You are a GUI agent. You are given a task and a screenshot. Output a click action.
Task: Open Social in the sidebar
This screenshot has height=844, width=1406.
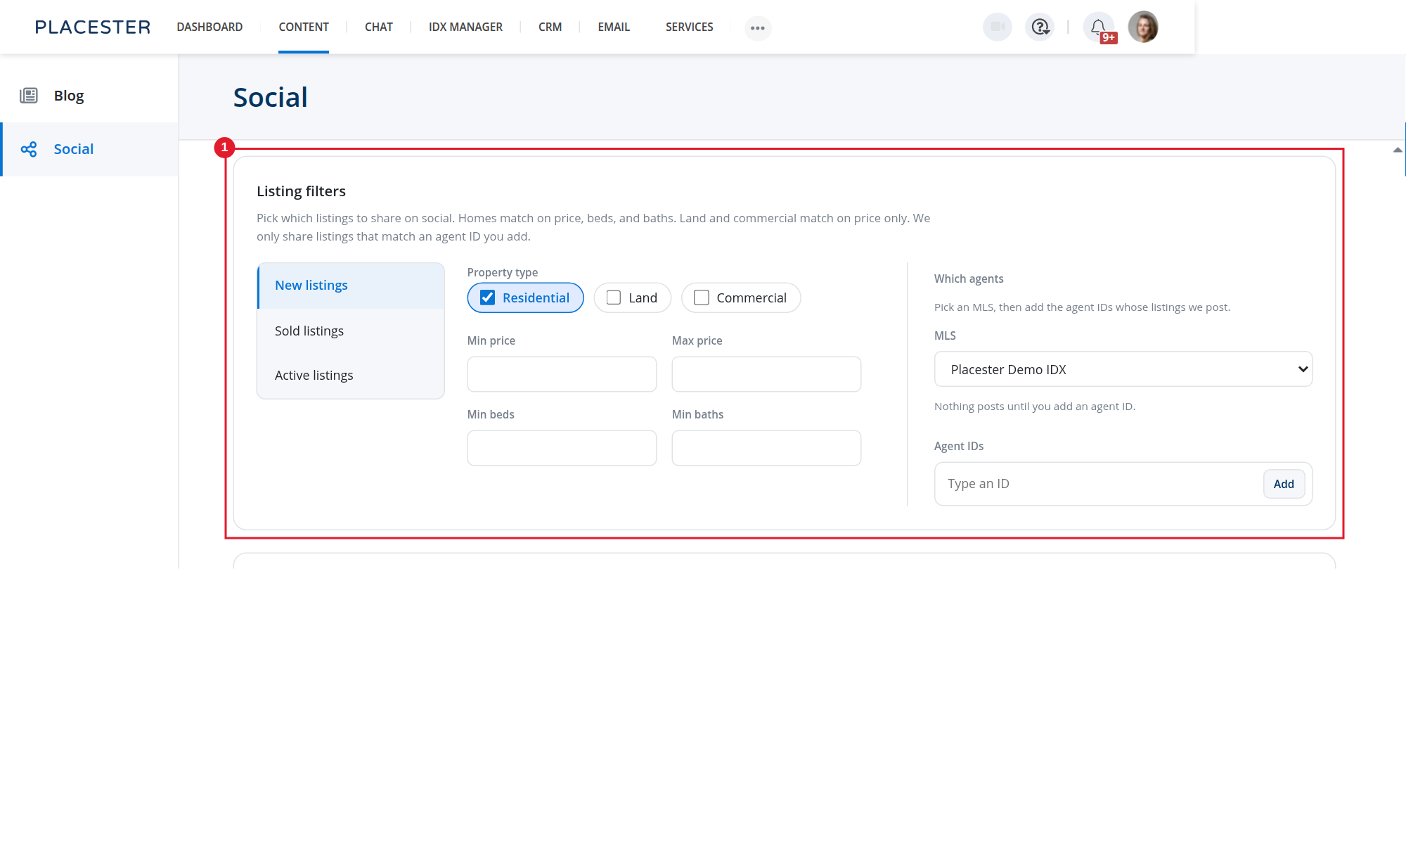[89, 149]
